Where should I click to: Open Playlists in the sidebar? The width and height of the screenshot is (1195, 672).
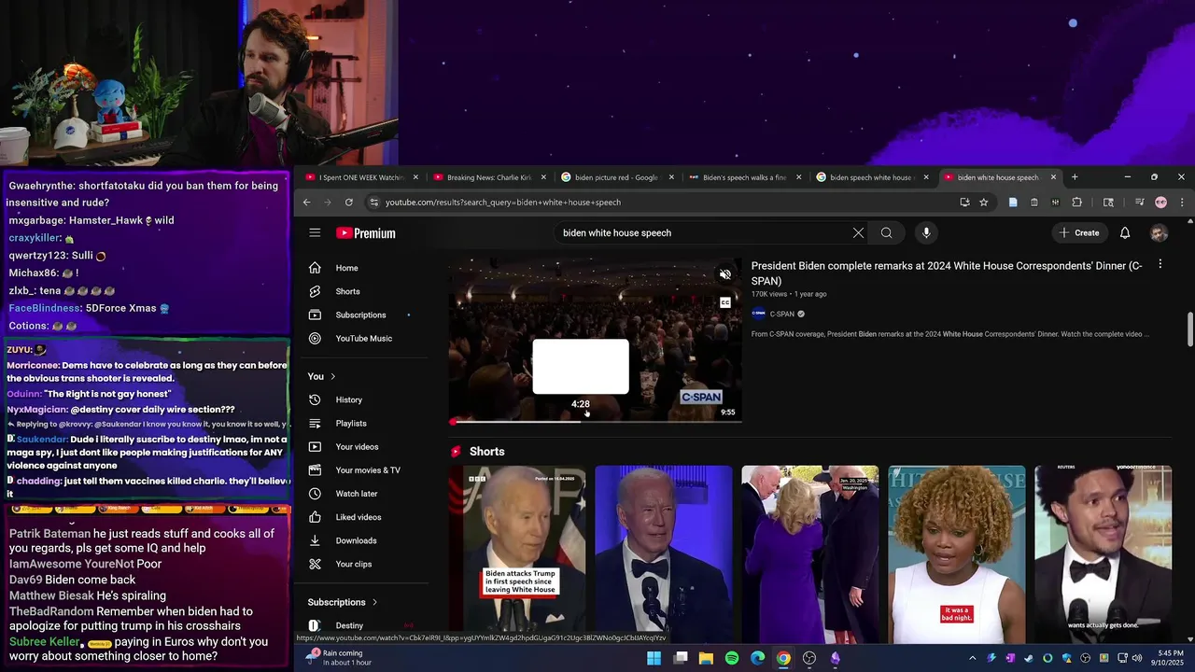click(364, 423)
